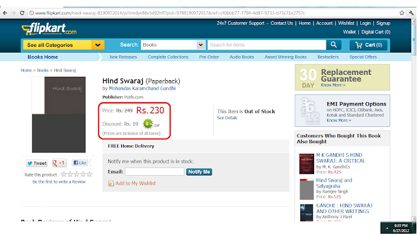Image resolution: width=417 pixels, height=235 pixels.
Task: Click the address bar URL
Action: tap(170, 13)
